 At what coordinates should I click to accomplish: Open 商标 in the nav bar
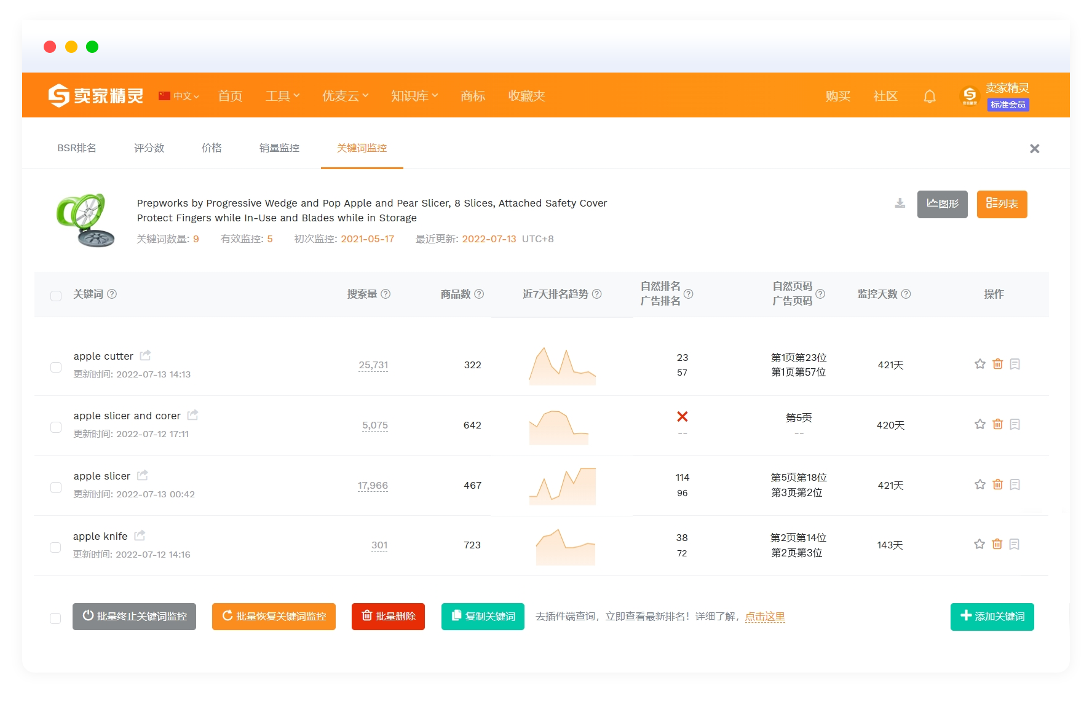[x=473, y=96]
